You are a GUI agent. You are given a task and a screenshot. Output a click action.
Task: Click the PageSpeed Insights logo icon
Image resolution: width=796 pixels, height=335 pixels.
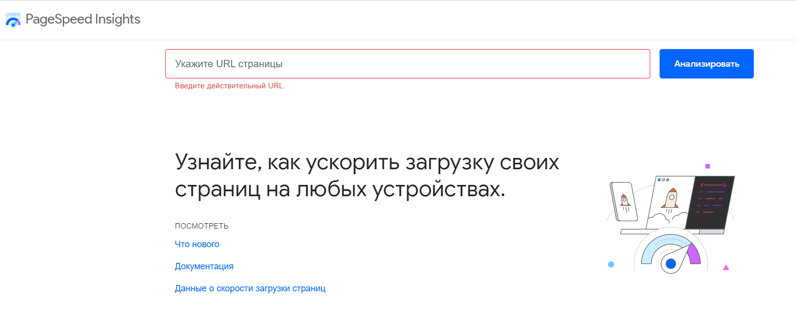click(x=13, y=20)
